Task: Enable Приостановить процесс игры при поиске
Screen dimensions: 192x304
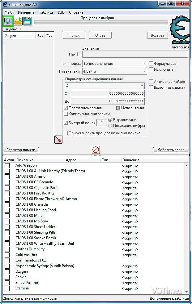Action: [66, 133]
